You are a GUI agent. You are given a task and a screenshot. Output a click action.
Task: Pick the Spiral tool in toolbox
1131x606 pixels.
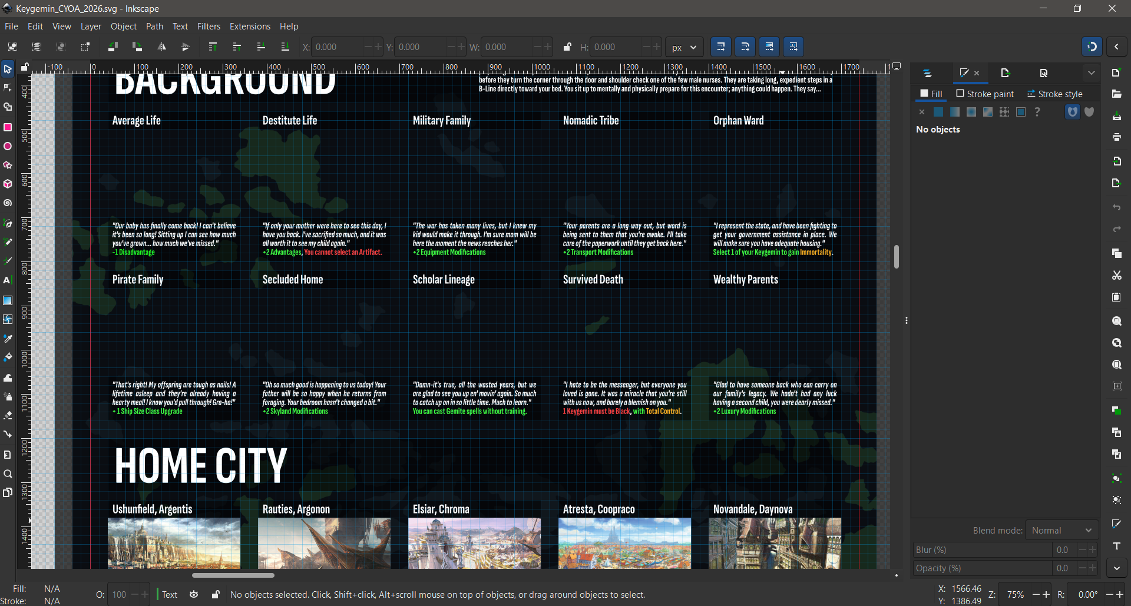pos(8,203)
